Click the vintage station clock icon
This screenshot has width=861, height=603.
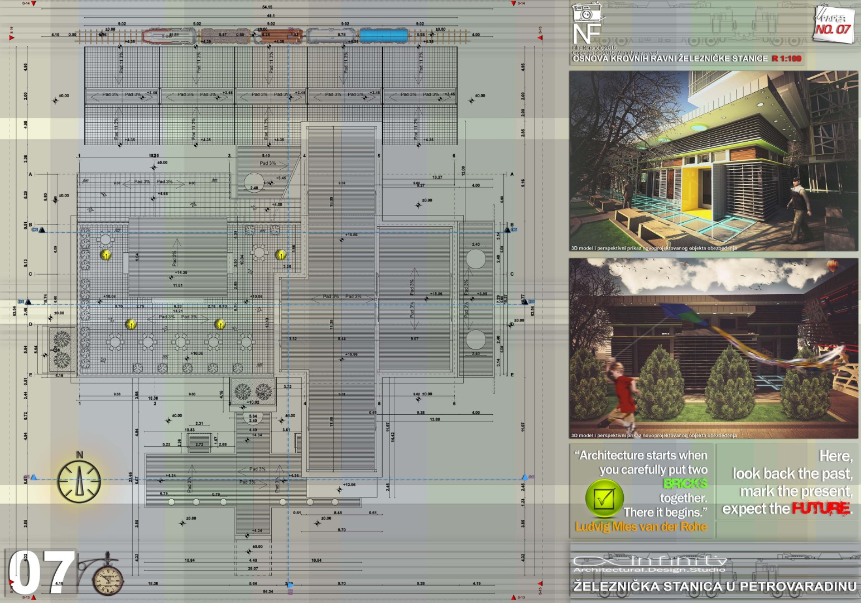108,578
